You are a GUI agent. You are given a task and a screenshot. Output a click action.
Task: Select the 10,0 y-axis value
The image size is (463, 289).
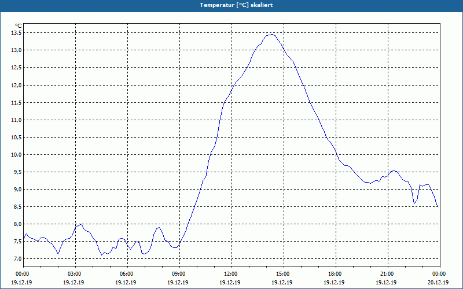click(x=17, y=155)
